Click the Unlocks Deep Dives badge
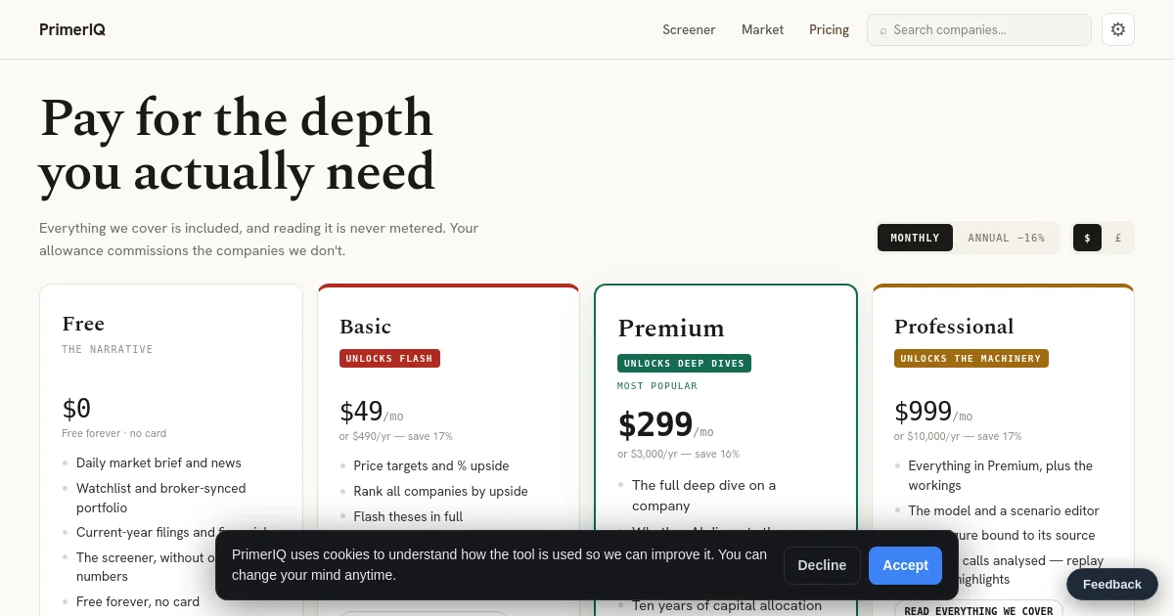This screenshot has height=616, width=1174. pos(684,363)
